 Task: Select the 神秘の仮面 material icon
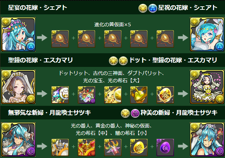[x=113, y=147]
